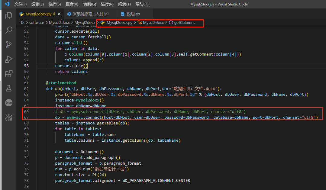Click the method cube icon before getColumns

171,22
